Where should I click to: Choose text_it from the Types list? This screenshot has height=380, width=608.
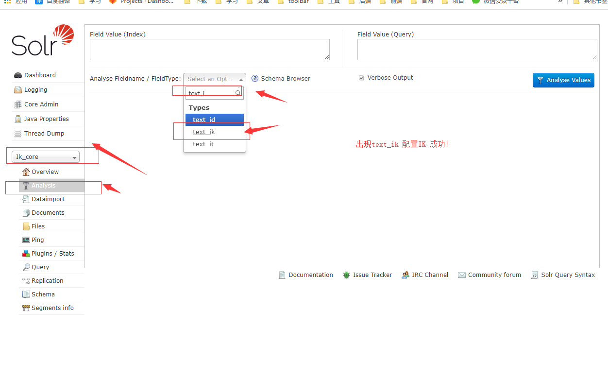(215, 144)
